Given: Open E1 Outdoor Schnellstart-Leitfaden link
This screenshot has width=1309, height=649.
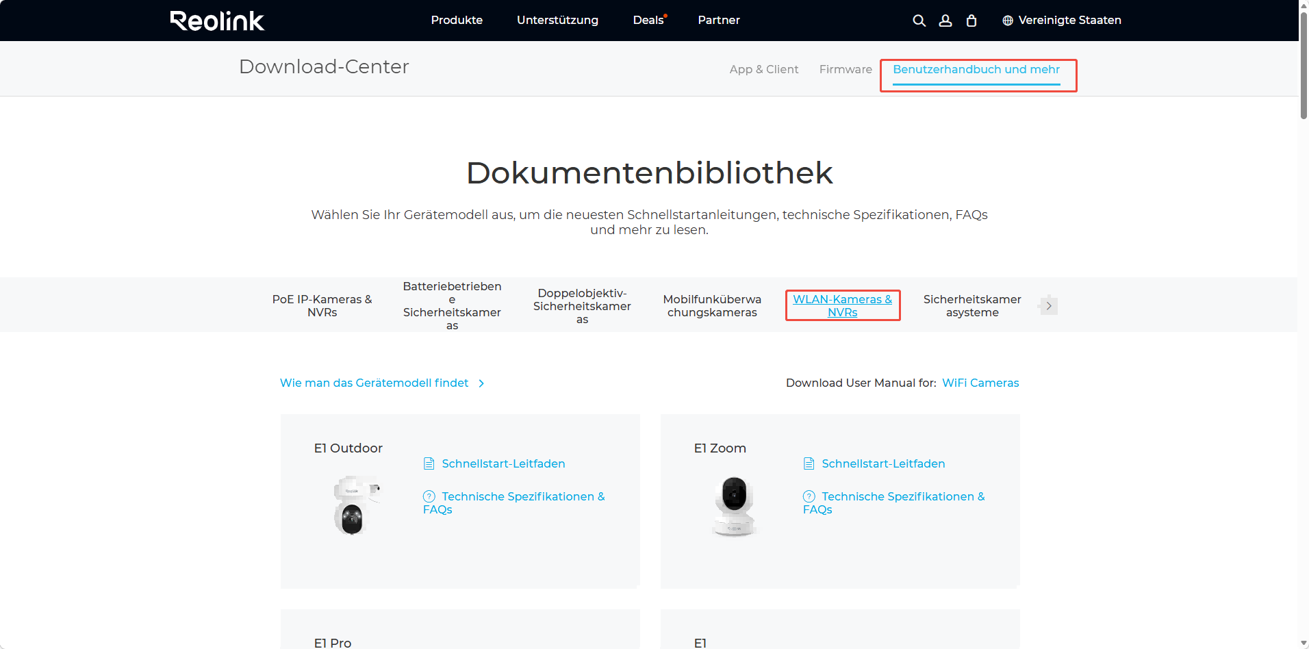Looking at the screenshot, I should (503, 463).
